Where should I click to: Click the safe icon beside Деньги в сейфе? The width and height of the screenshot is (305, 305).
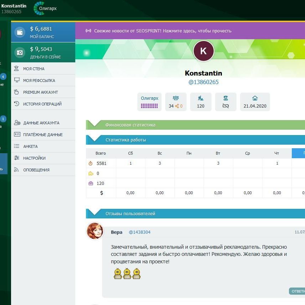pos(20,52)
